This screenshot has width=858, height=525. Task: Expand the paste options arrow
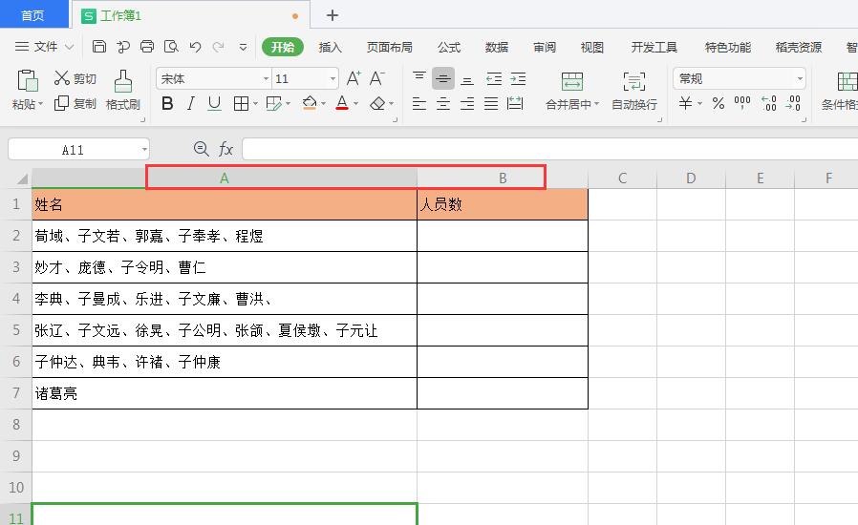40,104
